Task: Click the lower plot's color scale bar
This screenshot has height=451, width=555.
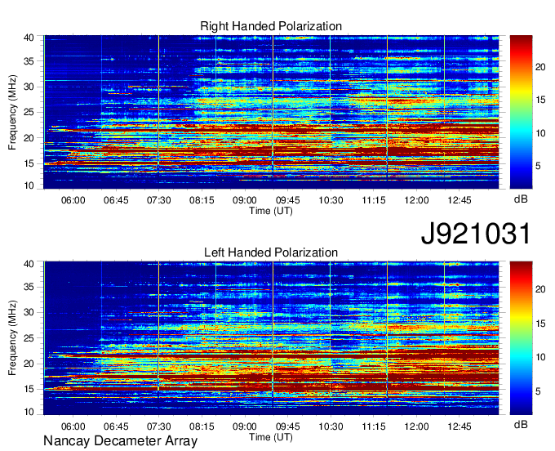Action: (521, 338)
